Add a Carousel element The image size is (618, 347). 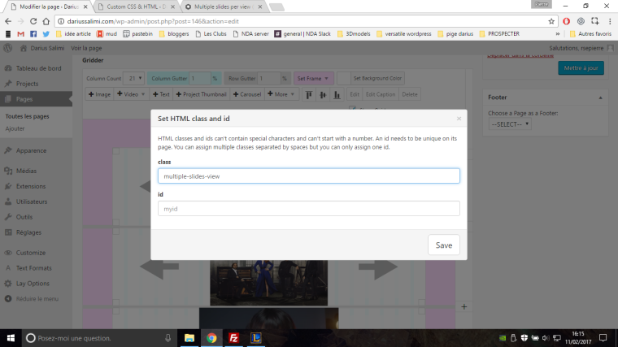pos(246,94)
